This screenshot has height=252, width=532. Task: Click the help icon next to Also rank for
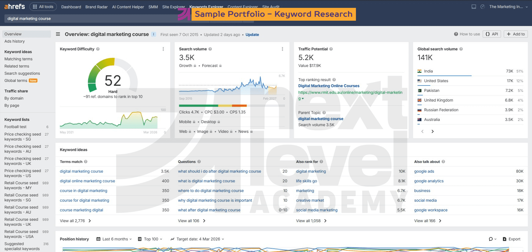tap(321, 162)
